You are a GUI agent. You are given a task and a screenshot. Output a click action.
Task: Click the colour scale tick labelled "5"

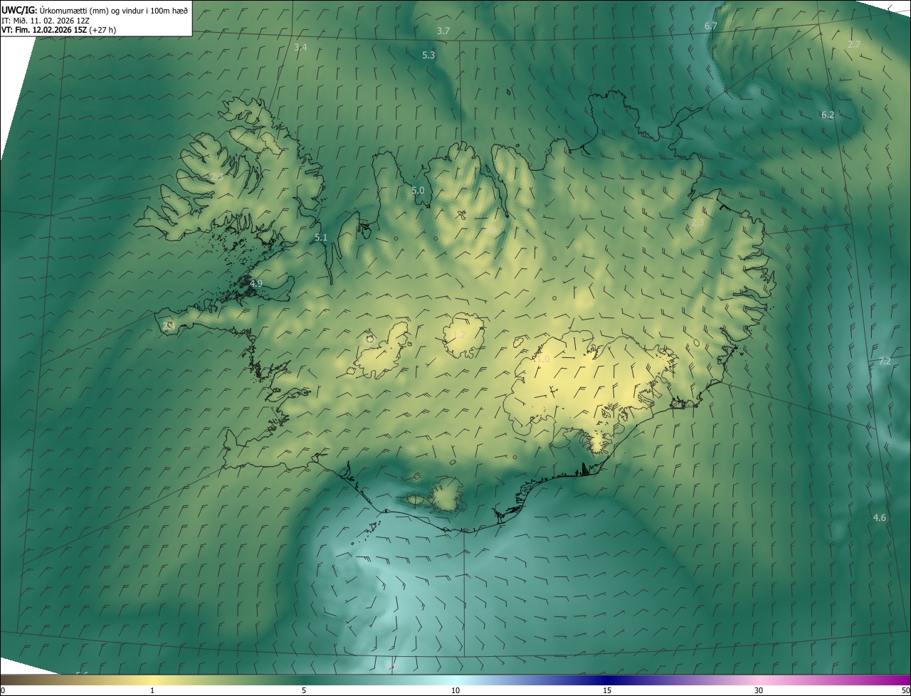click(x=304, y=690)
